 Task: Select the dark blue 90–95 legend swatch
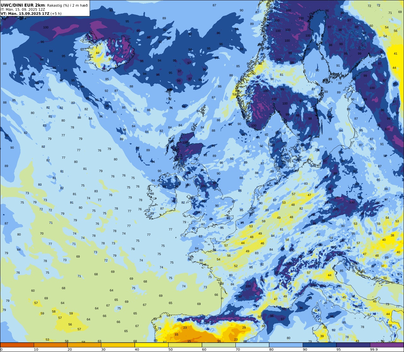click(x=319, y=345)
